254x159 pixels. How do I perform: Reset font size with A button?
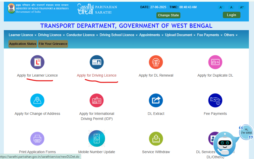coord(231,7)
